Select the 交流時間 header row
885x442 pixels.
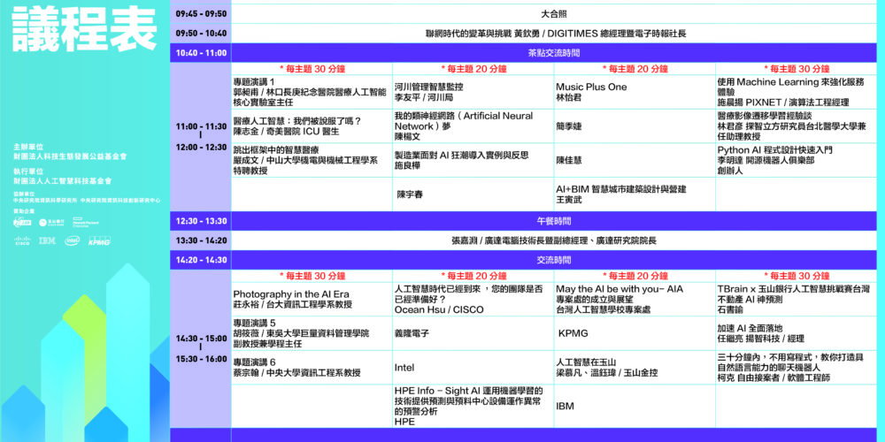point(553,260)
